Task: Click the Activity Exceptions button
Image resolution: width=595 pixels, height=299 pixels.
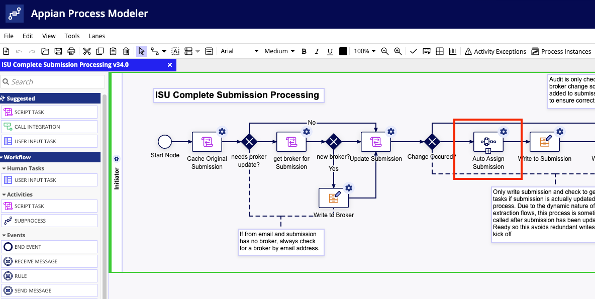Action: coord(495,51)
